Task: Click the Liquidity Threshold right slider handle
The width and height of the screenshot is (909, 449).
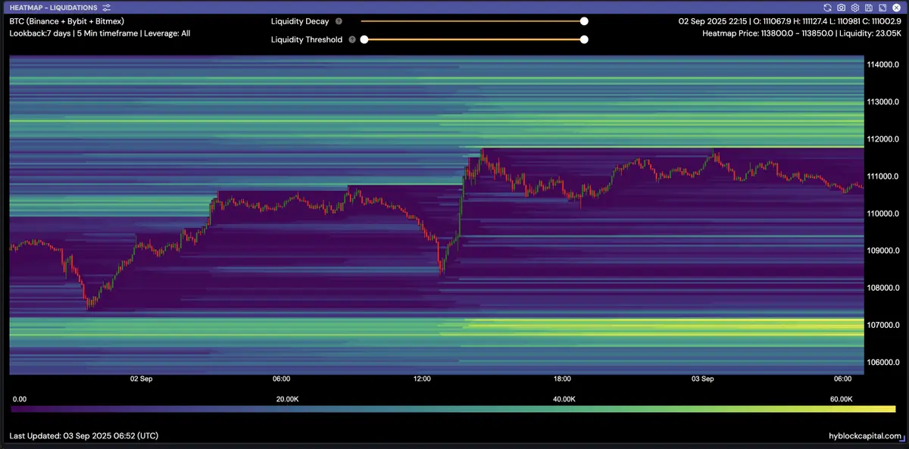Action: coord(584,39)
